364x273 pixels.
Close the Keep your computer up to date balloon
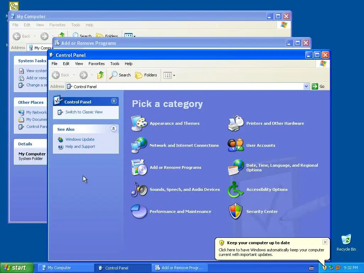[325, 242]
